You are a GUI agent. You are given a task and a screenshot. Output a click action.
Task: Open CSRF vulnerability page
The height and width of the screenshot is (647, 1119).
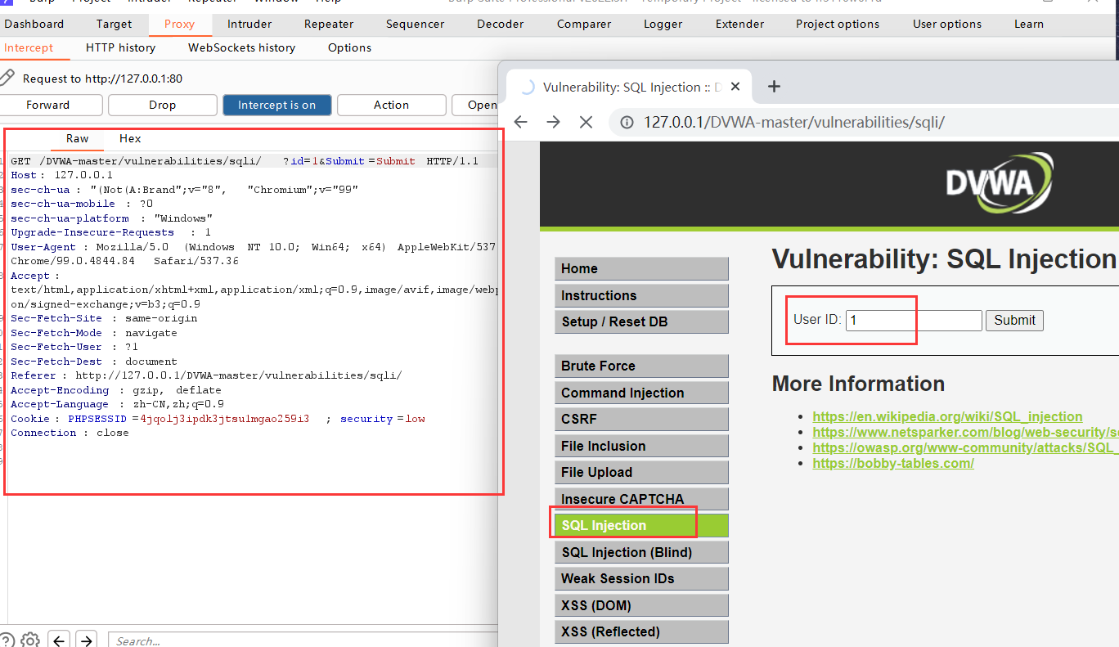click(x=641, y=419)
